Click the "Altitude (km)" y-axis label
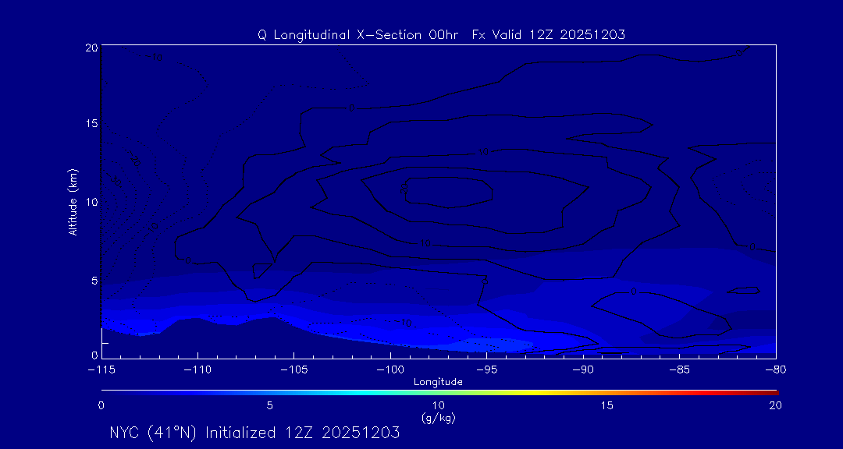This screenshot has width=843, height=449. (x=73, y=202)
